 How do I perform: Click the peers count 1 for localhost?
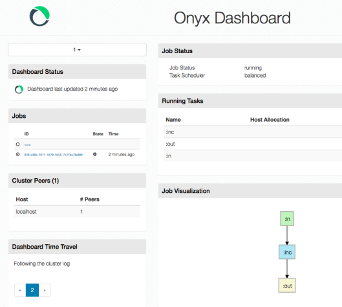[81, 212]
